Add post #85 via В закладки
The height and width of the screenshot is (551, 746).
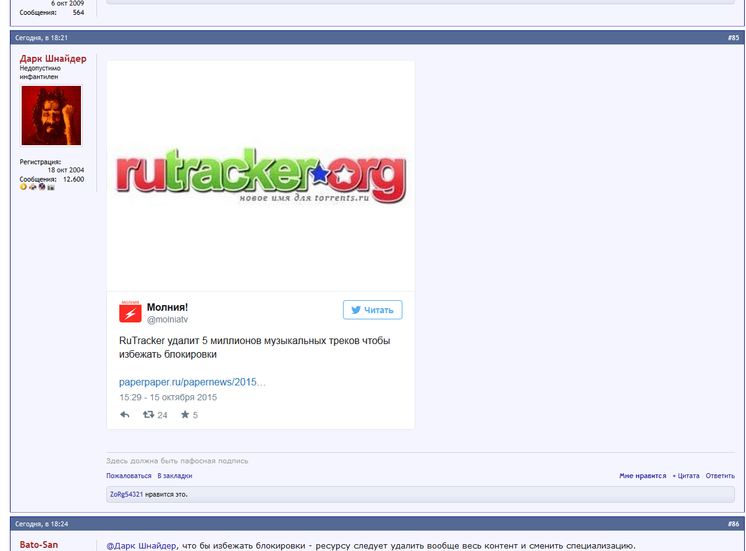[175, 476]
